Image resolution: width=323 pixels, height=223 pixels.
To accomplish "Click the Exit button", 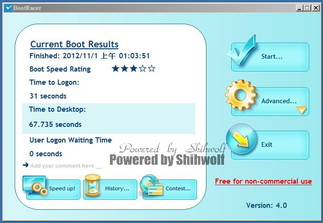I will [x=270, y=145].
